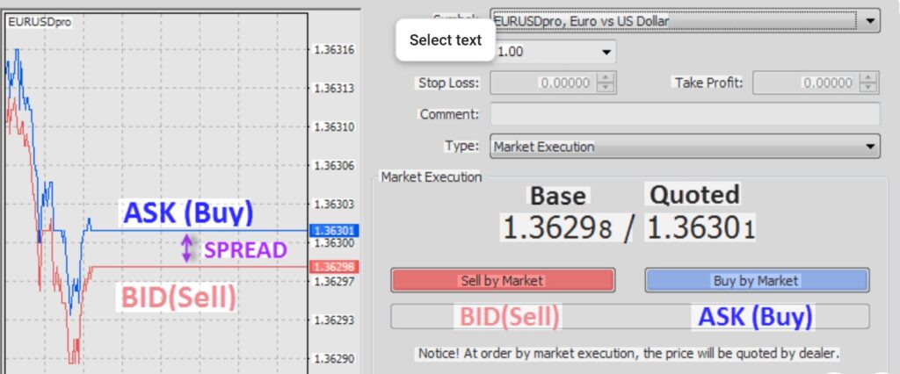
Task: Click the 1.36303 price axis label
Action: 335,205
